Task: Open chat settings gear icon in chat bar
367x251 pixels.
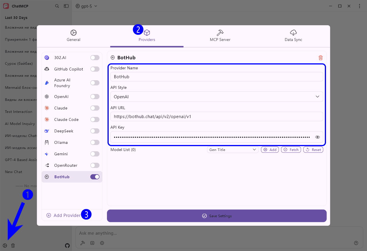Action: (x=102, y=243)
